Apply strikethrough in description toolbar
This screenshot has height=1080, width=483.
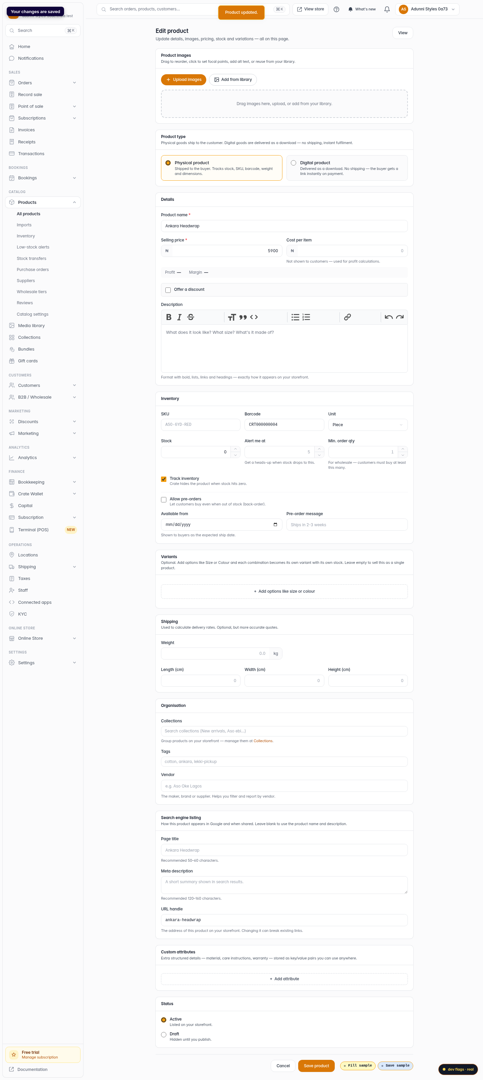coord(191,317)
